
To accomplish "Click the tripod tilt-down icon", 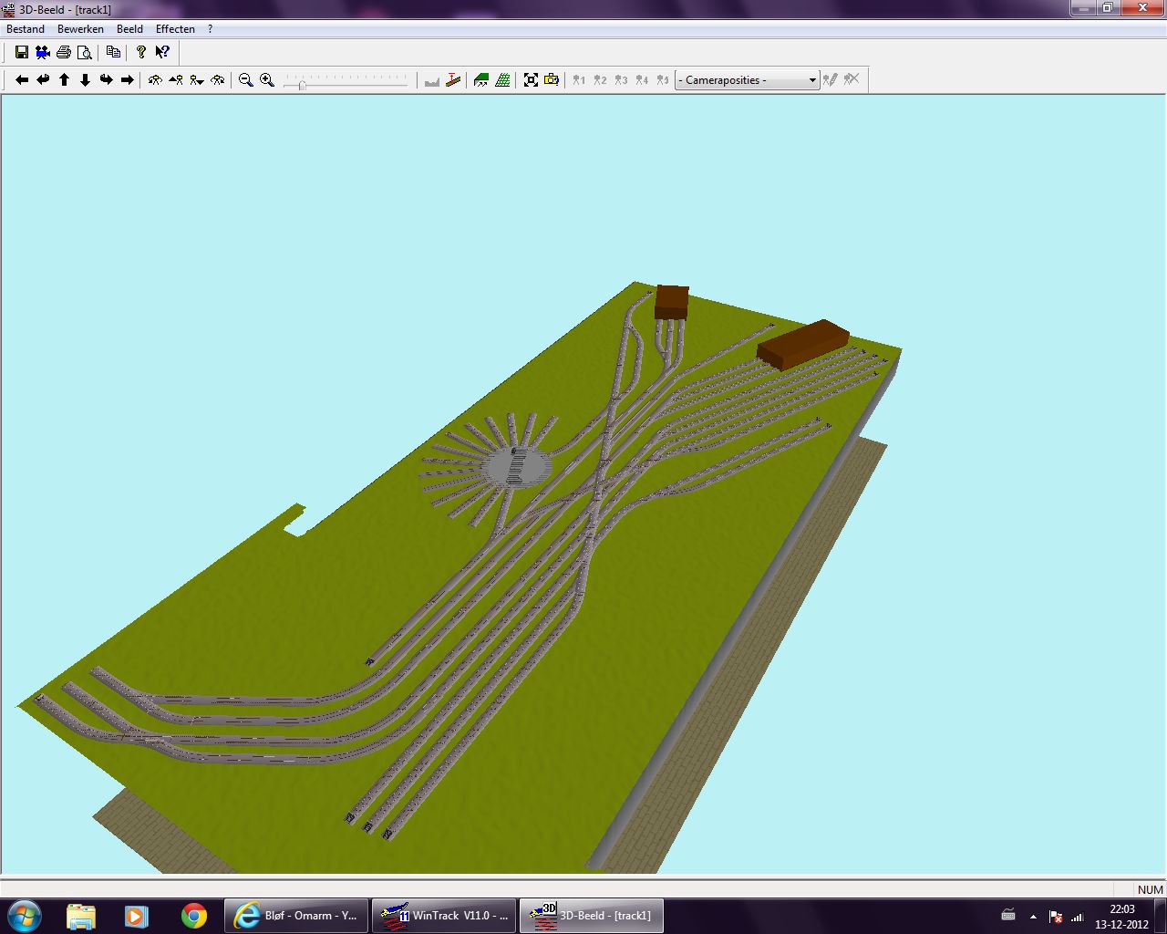I will (x=197, y=80).
